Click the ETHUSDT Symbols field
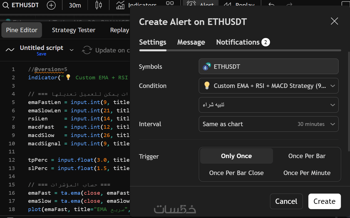Viewport: 350px width, 218px height. [x=269, y=66]
